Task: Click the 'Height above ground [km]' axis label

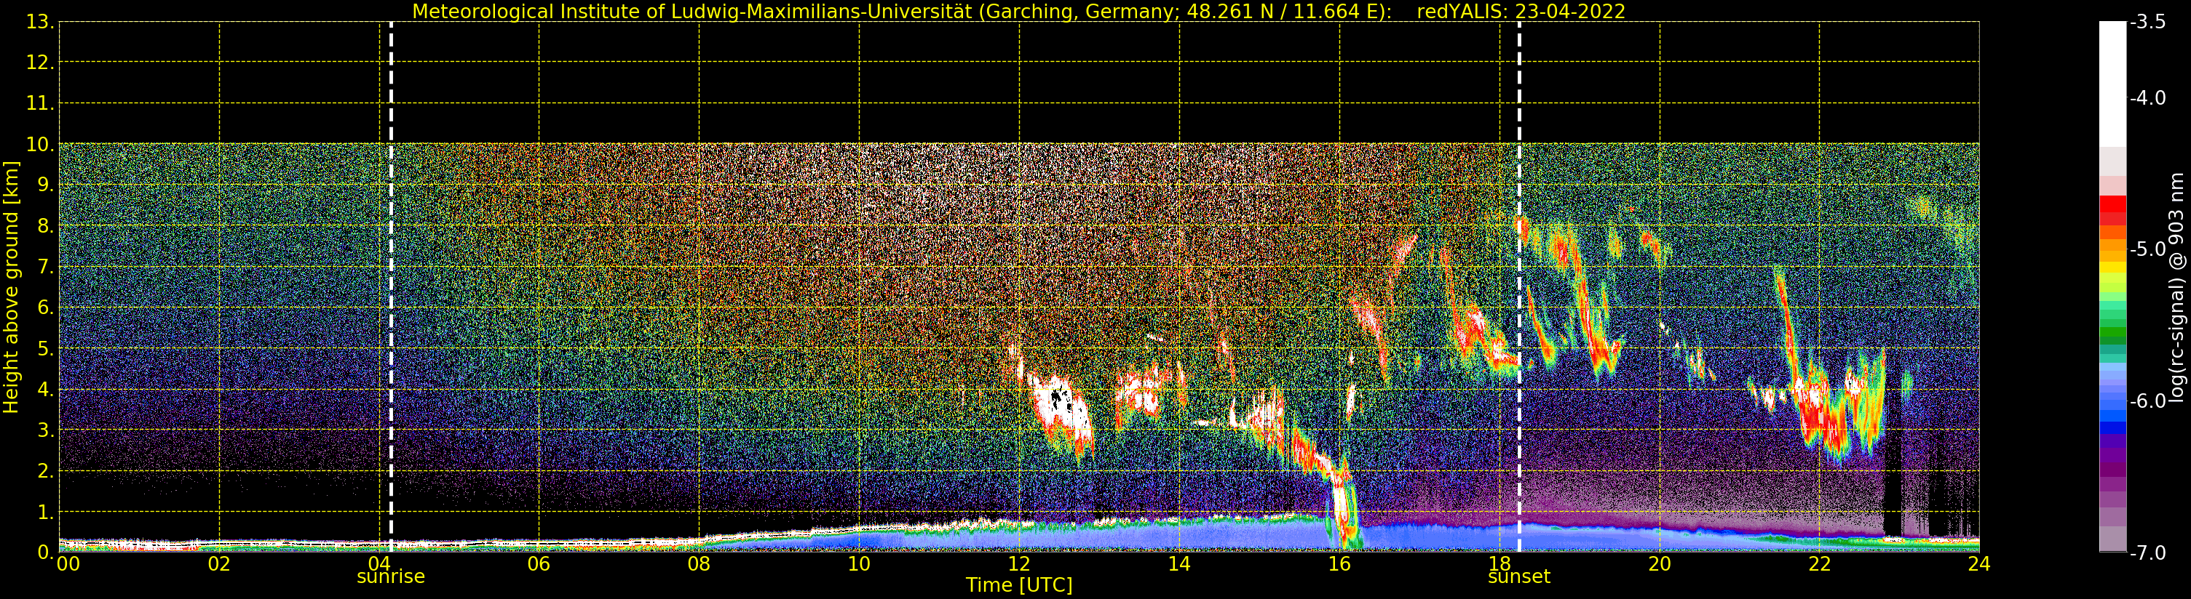Action: click(x=11, y=287)
